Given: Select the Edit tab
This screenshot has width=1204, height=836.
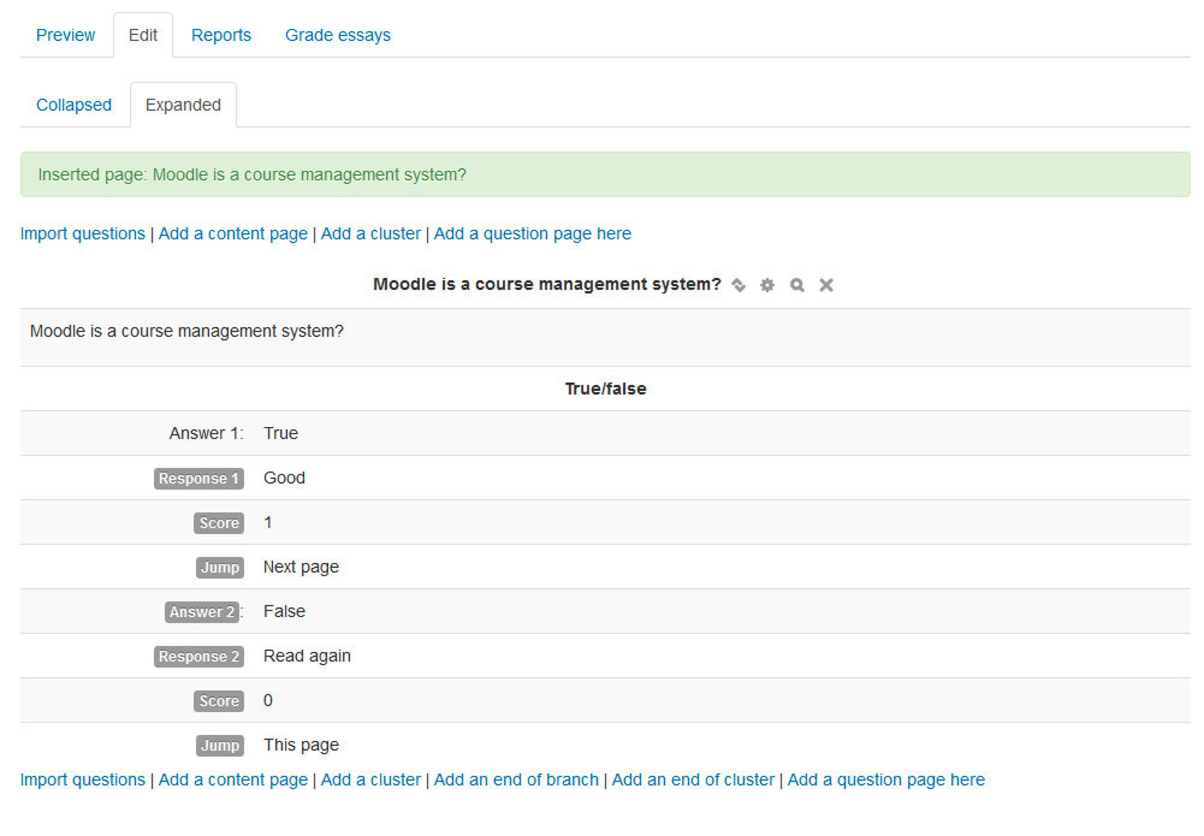Looking at the screenshot, I should click(143, 35).
